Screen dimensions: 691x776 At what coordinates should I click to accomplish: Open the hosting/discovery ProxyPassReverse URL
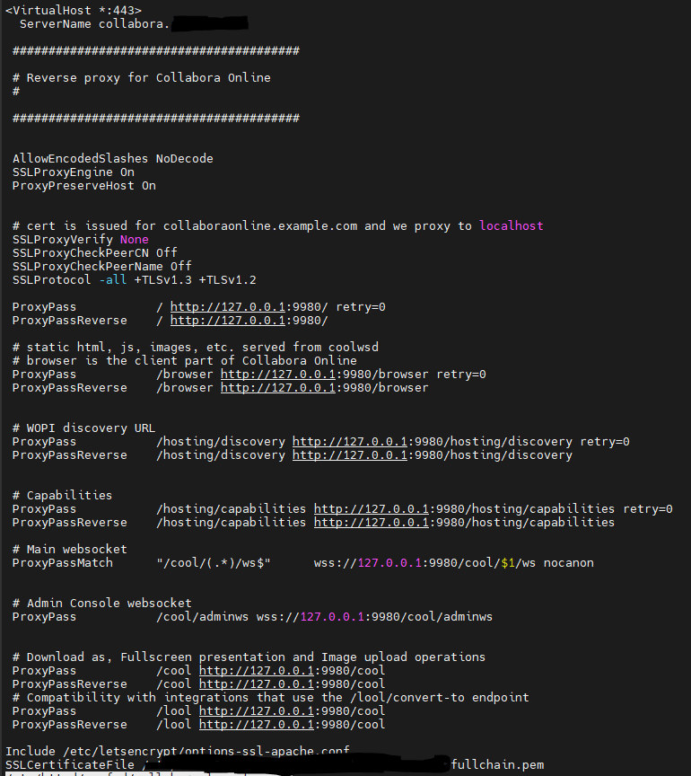tap(350, 454)
